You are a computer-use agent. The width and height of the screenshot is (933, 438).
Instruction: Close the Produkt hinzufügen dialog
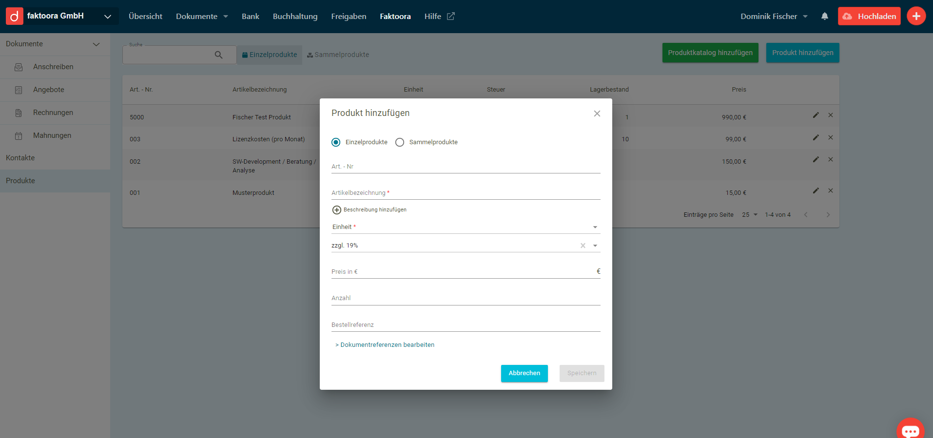597,114
